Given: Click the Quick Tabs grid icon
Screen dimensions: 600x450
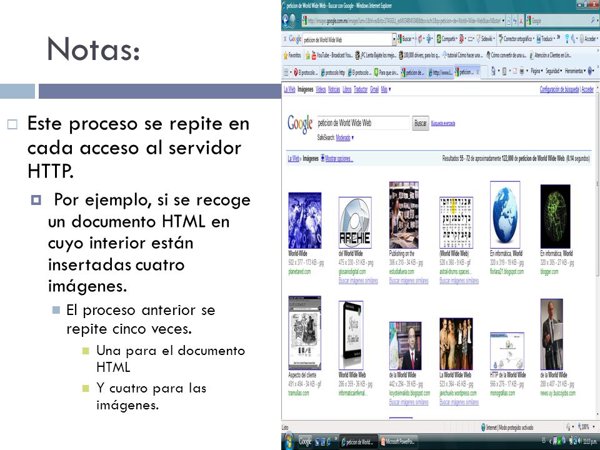Looking at the screenshot, I should click(286, 72).
